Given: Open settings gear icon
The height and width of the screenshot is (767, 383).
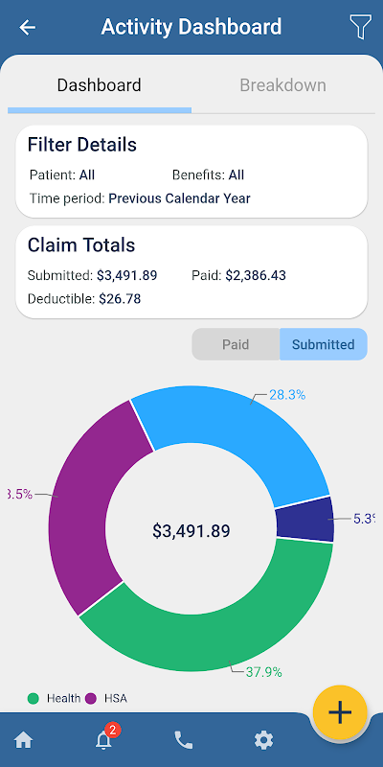Looking at the screenshot, I should coord(264,740).
